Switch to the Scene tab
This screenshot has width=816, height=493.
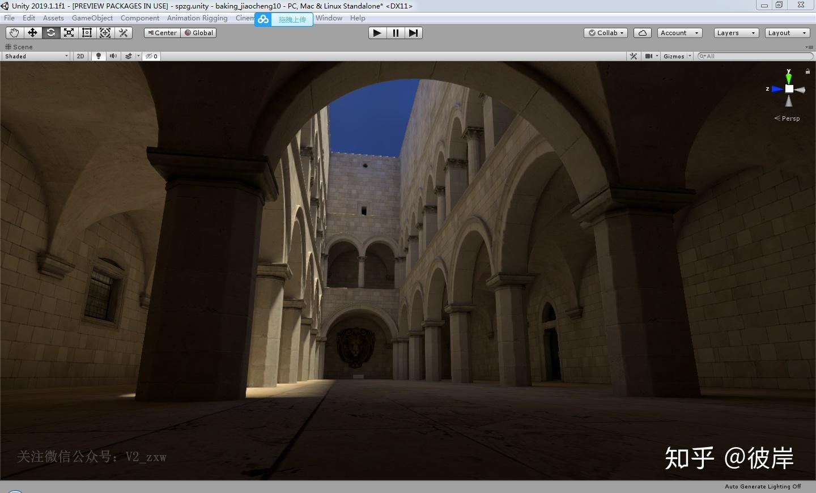point(19,47)
